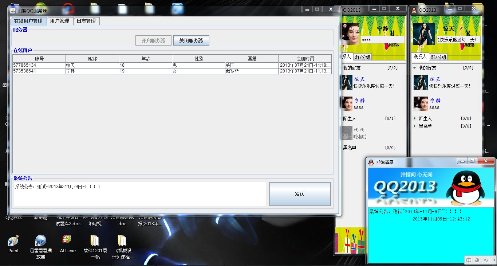Image resolution: width=497 pixels, height=266 pixels.
Task: Click the penguin icon in 系统消息 title bar
Action: pyautogui.click(x=371, y=162)
